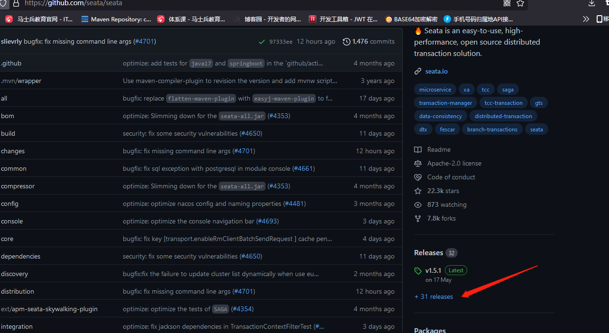Open the bom folder
The image size is (609, 333).
tap(8, 116)
